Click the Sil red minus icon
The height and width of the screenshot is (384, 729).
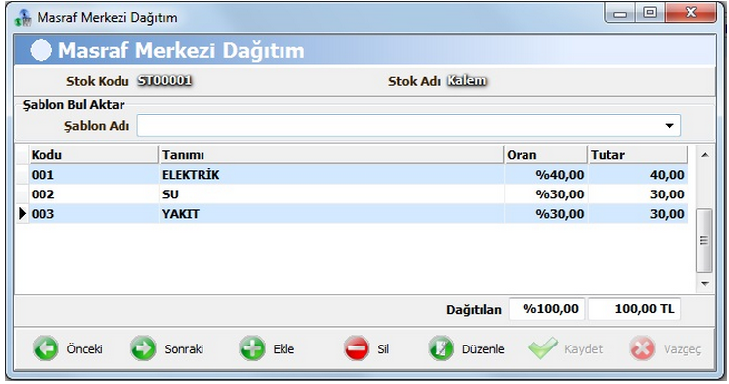[x=357, y=348]
